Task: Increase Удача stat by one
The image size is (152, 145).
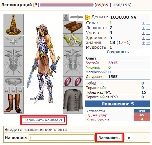Action: pos(143,33)
